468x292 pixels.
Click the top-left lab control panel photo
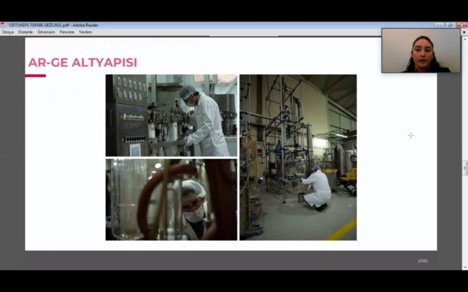click(x=171, y=116)
